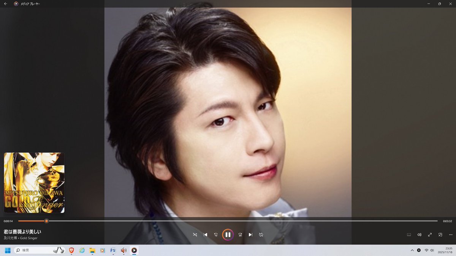Click the Gold Singer album cover thumbnail
456x256 pixels.
34,183
